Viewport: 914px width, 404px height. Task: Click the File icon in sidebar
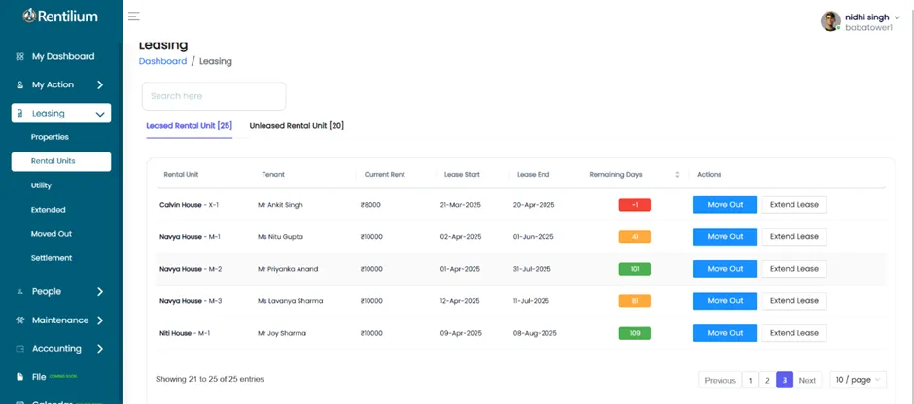point(20,377)
